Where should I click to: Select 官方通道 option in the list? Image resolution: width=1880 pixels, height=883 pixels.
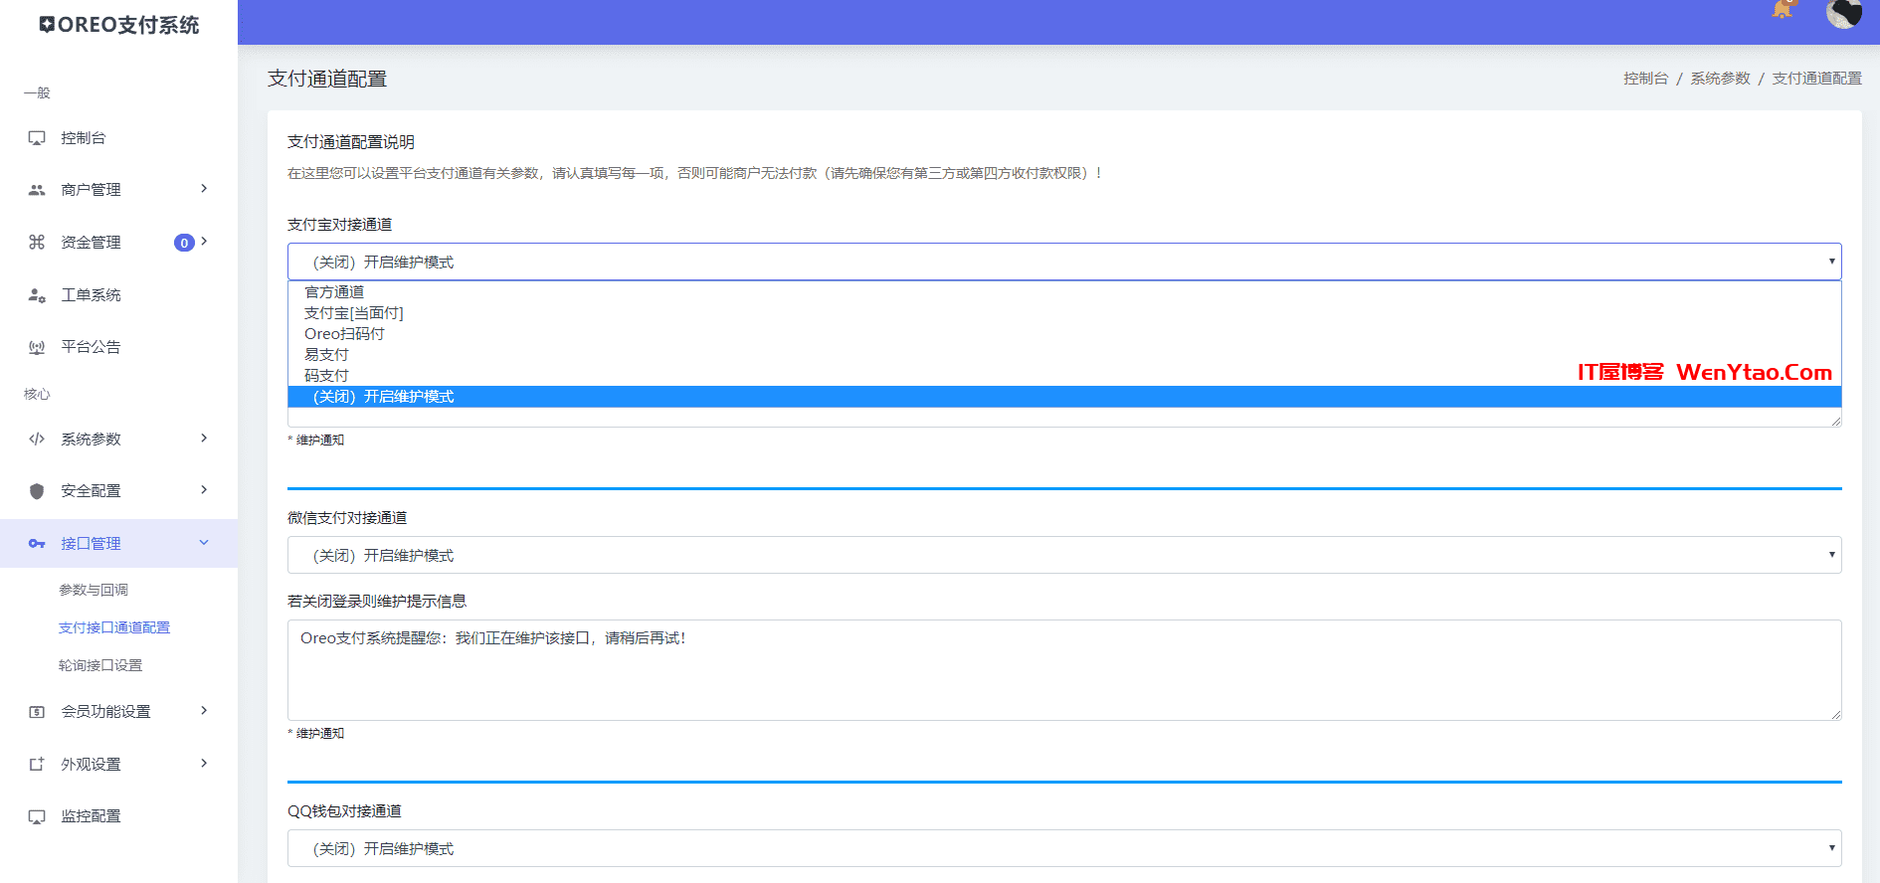(x=1064, y=291)
